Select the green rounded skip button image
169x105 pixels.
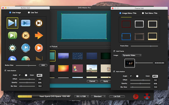[x=12, y=35]
